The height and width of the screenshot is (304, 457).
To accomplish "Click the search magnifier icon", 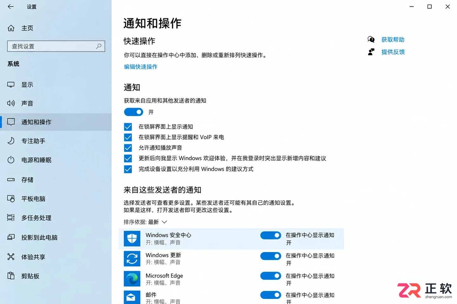I will point(99,46).
